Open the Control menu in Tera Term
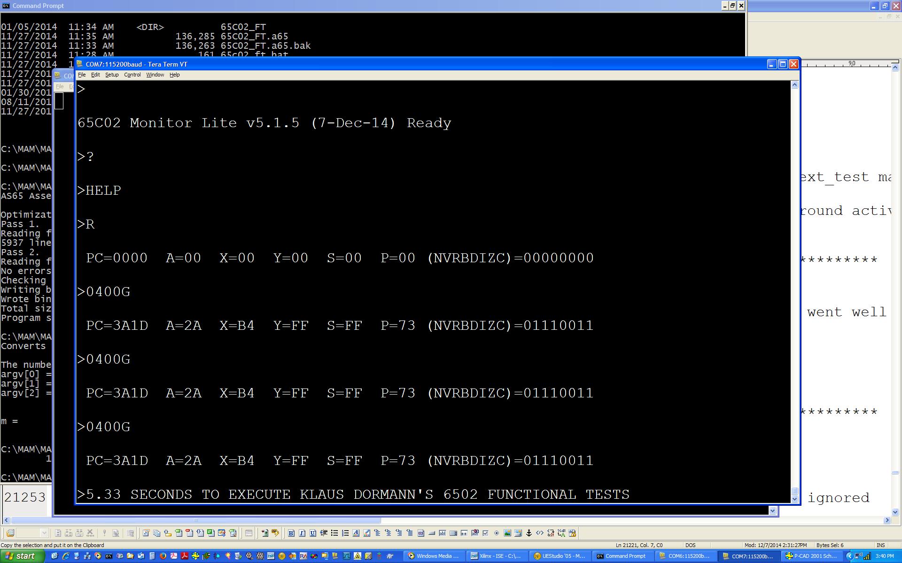The width and height of the screenshot is (902, 563). pos(132,75)
